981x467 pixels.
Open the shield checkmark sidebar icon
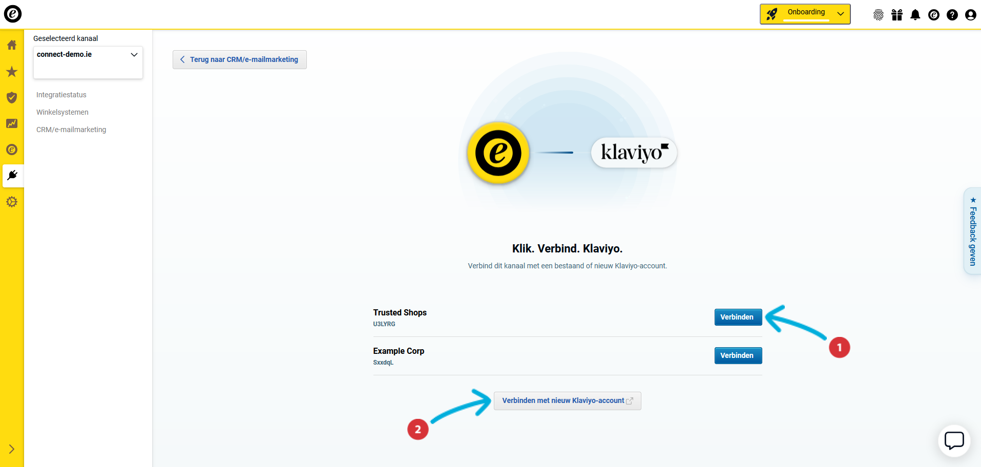(12, 97)
